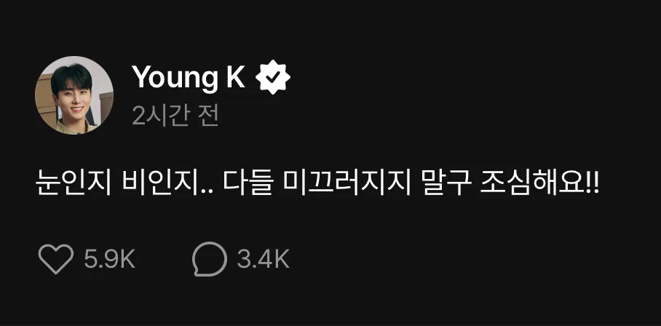The image size is (661, 326).
Task: View likers via the 5.9K count
Action: point(110,260)
